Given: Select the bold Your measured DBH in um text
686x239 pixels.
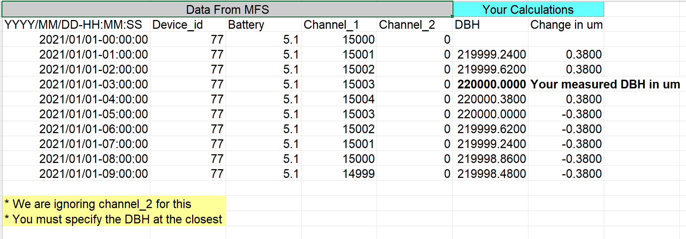Looking at the screenshot, I should (x=605, y=84).
